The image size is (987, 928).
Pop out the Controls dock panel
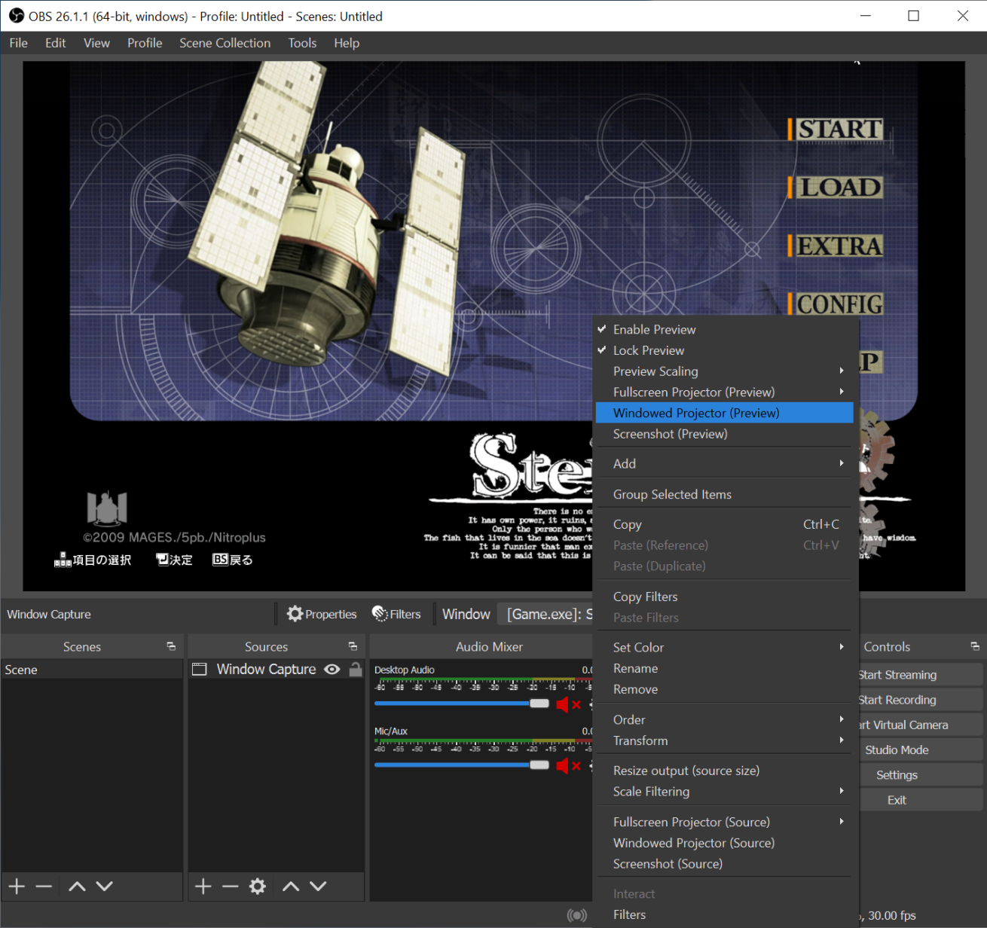975,646
